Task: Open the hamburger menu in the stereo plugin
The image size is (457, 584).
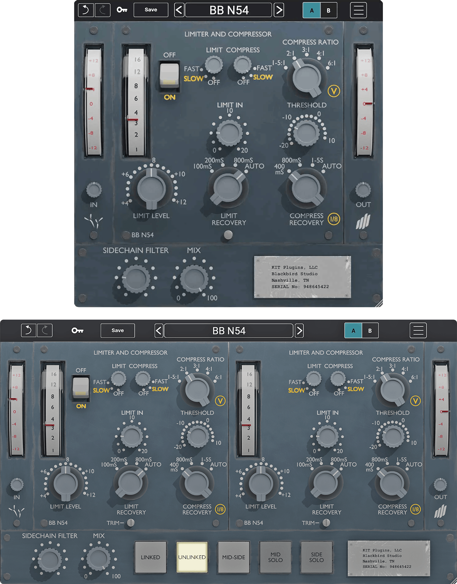Action: (418, 330)
